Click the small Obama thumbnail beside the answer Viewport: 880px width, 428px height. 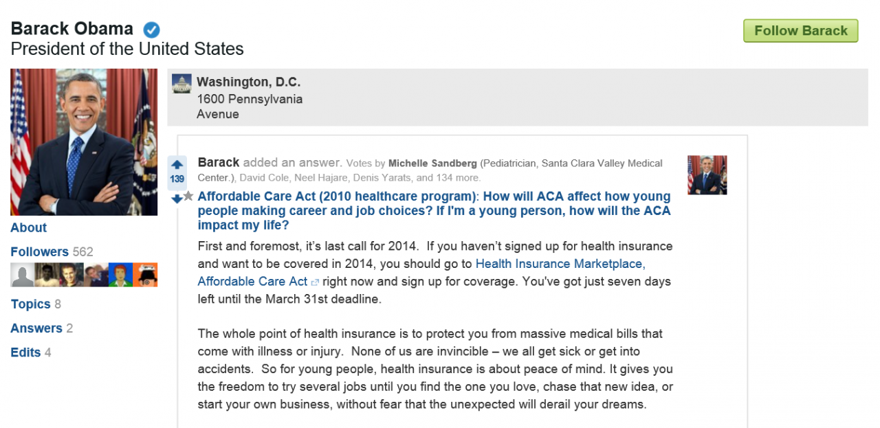pos(707,175)
